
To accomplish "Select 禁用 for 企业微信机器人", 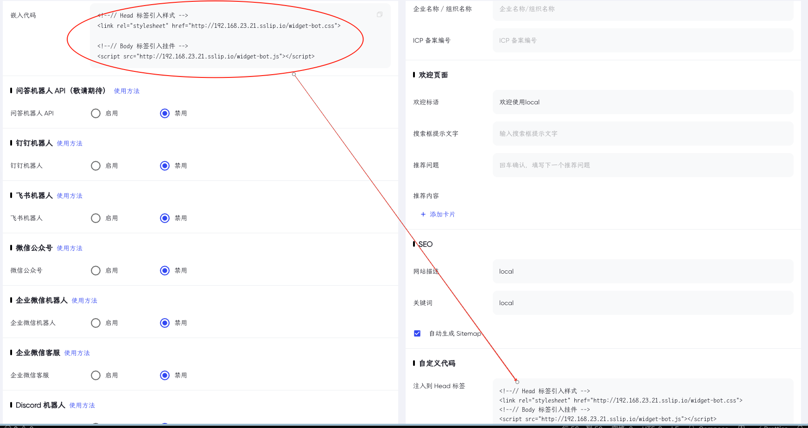I will [x=165, y=323].
